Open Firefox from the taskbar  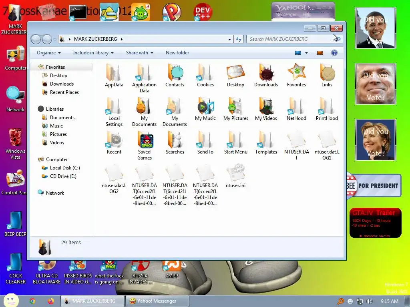tap(51, 301)
